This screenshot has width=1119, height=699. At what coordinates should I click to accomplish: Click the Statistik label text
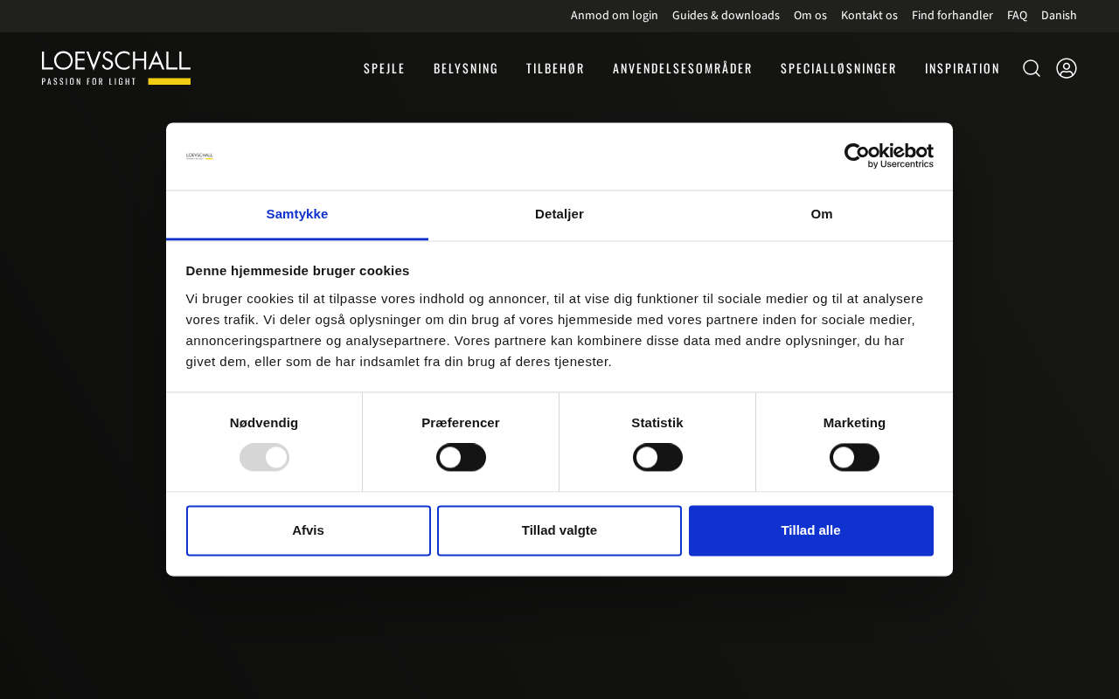657,423
